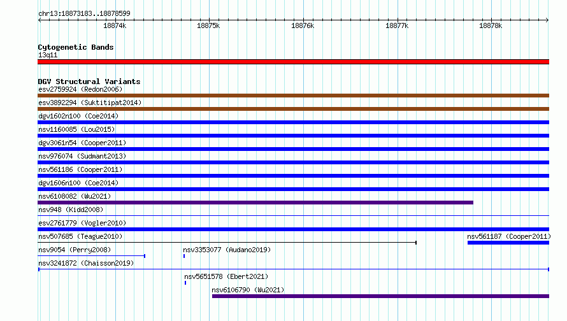The image size is (567, 321).
Task: Click nsv6106790 (Wu2021) label
Action: 248,290
